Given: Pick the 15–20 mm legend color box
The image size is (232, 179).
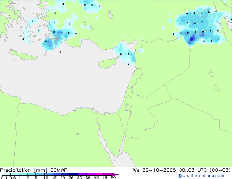Looking at the screenshot, I should pos(57,174).
